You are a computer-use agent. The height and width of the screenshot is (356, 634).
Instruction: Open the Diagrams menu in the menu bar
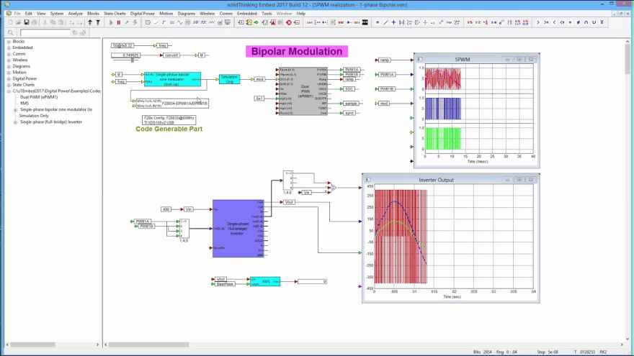point(186,13)
